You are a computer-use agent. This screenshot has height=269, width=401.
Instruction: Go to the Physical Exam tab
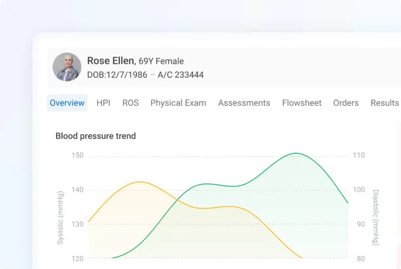(178, 103)
